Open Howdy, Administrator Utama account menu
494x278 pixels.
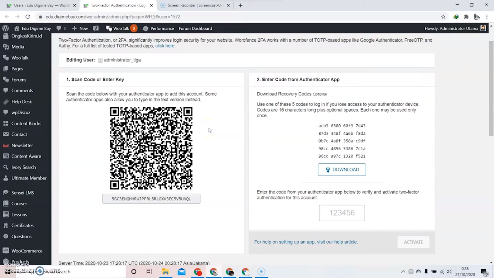point(455,28)
